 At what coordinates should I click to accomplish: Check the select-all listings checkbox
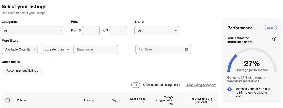click(8, 100)
